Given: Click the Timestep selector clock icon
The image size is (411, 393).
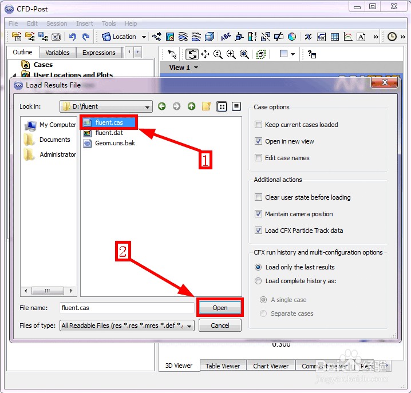Looking at the screenshot, I should (x=392, y=37).
